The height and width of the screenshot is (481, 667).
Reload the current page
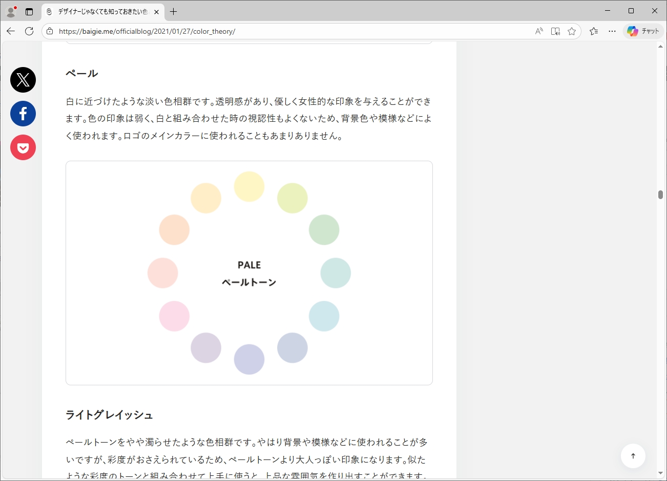29,31
